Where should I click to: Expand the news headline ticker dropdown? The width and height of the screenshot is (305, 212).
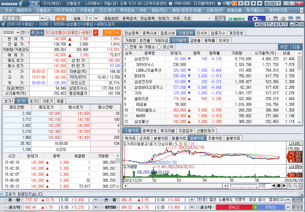pos(288,200)
